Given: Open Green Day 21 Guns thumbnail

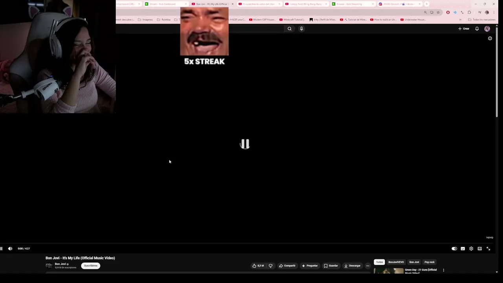Looking at the screenshot, I should (x=389, y=271).
